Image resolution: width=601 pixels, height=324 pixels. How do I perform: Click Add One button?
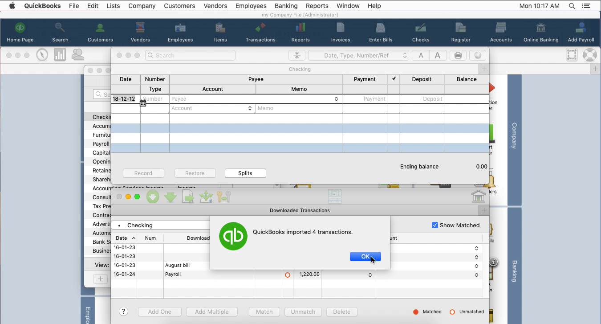160,312
